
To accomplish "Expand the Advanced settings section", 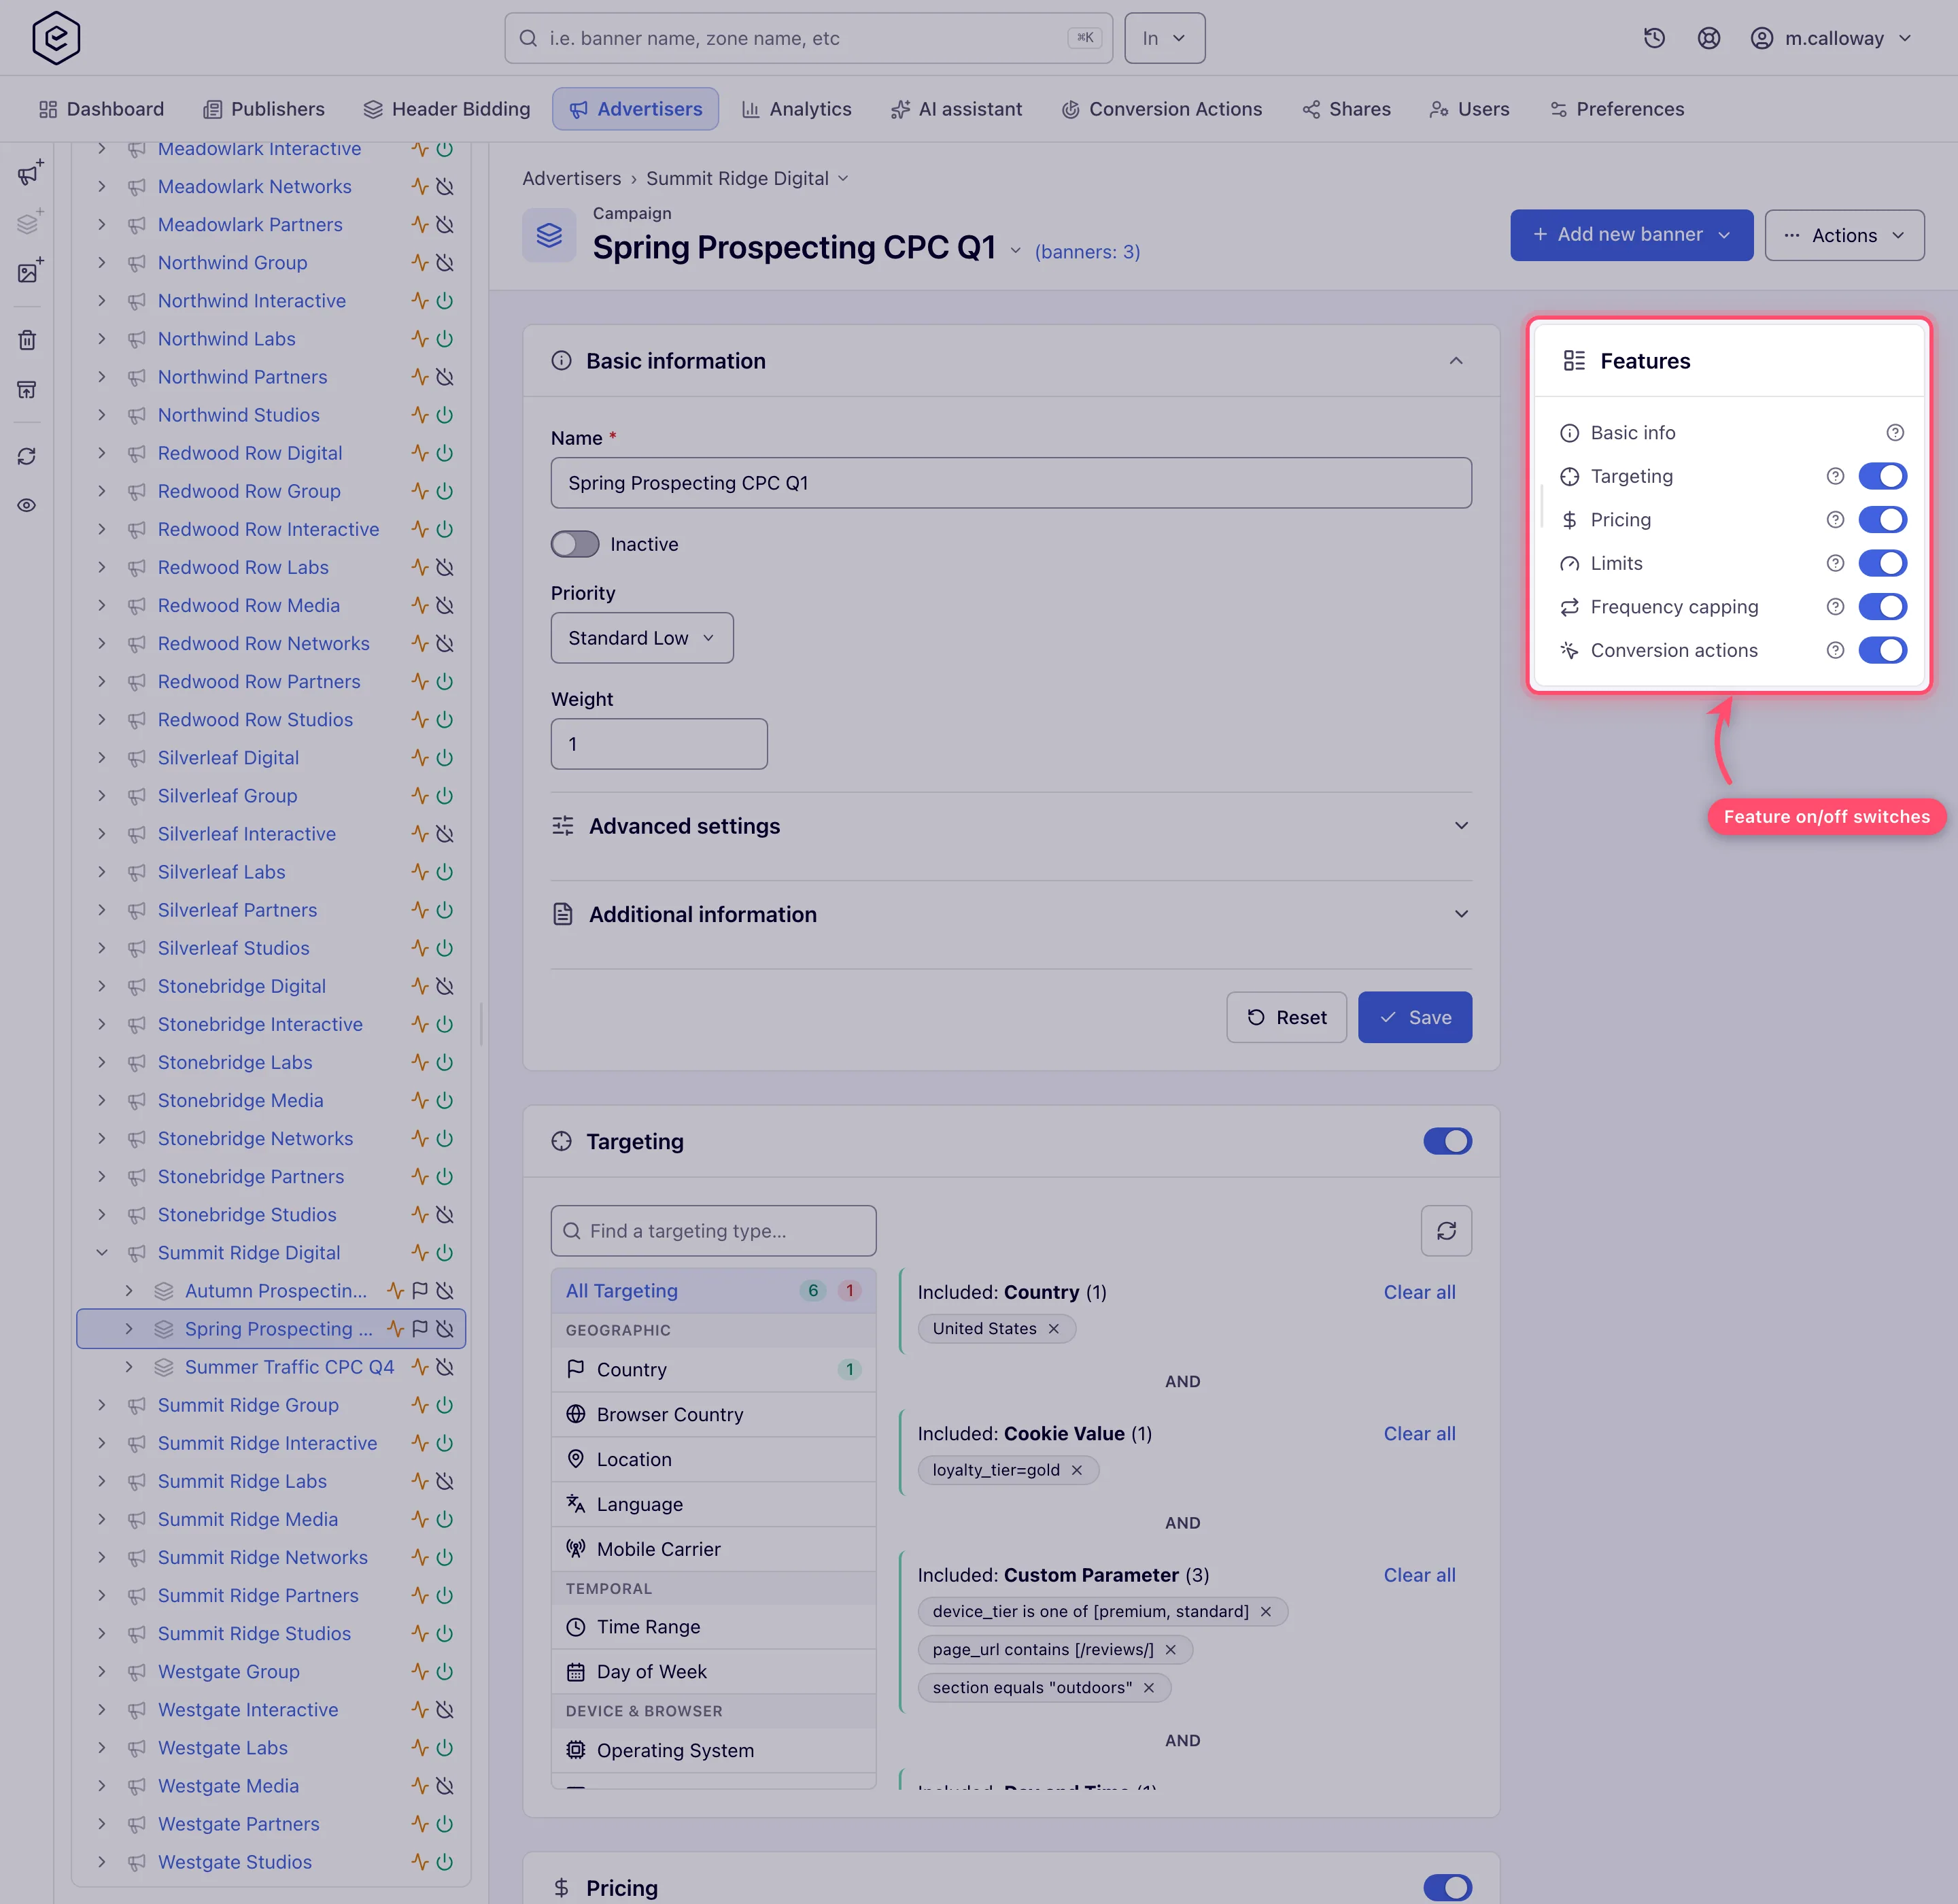I will pos(1011,826).
